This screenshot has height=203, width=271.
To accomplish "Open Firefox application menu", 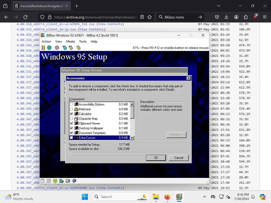I will [x=265, y=17].
